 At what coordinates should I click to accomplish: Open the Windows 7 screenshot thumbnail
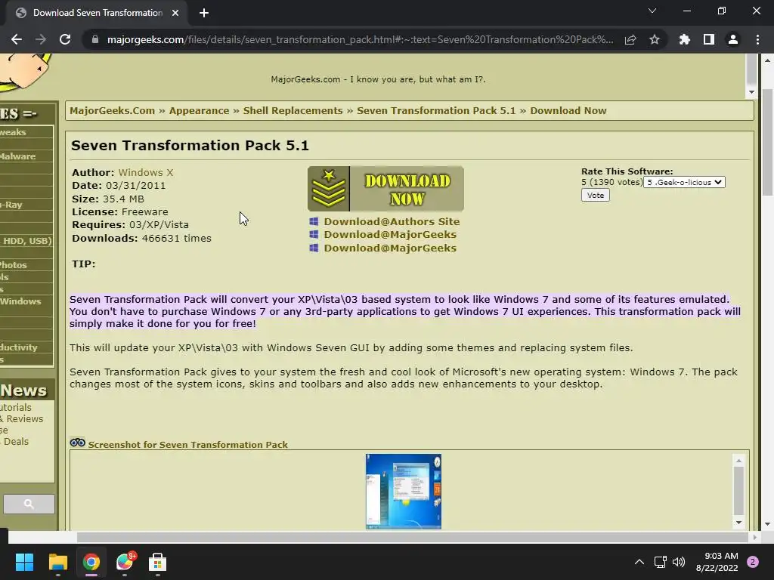404,492
